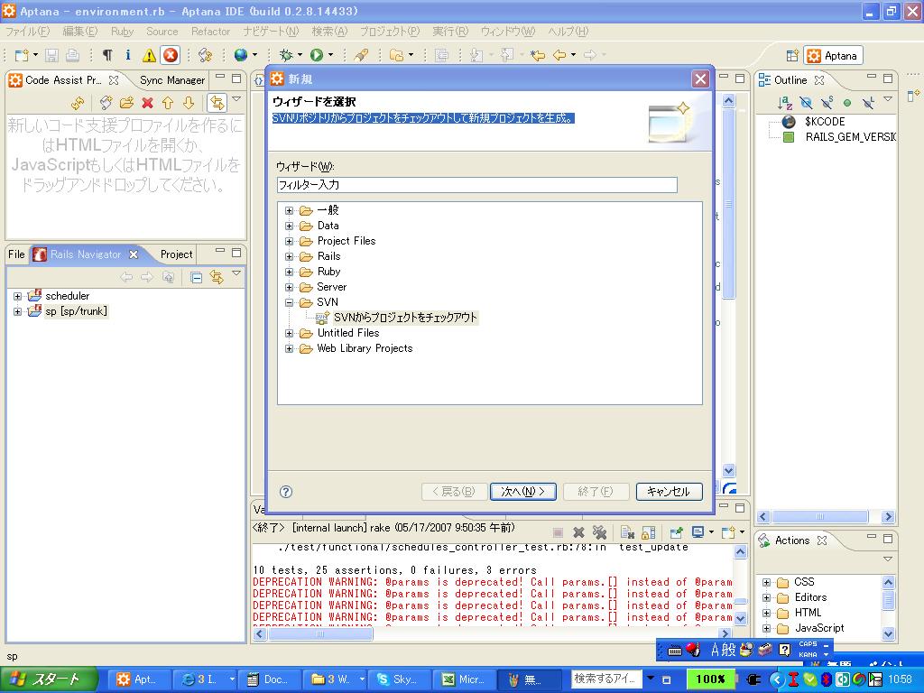Expand the Ruby folder in wizard tree
924x693 pixels.
(289, 272)
